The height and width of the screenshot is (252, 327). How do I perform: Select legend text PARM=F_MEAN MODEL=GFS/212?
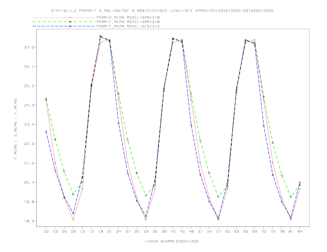pyautogui.click(x=128, y=26)
